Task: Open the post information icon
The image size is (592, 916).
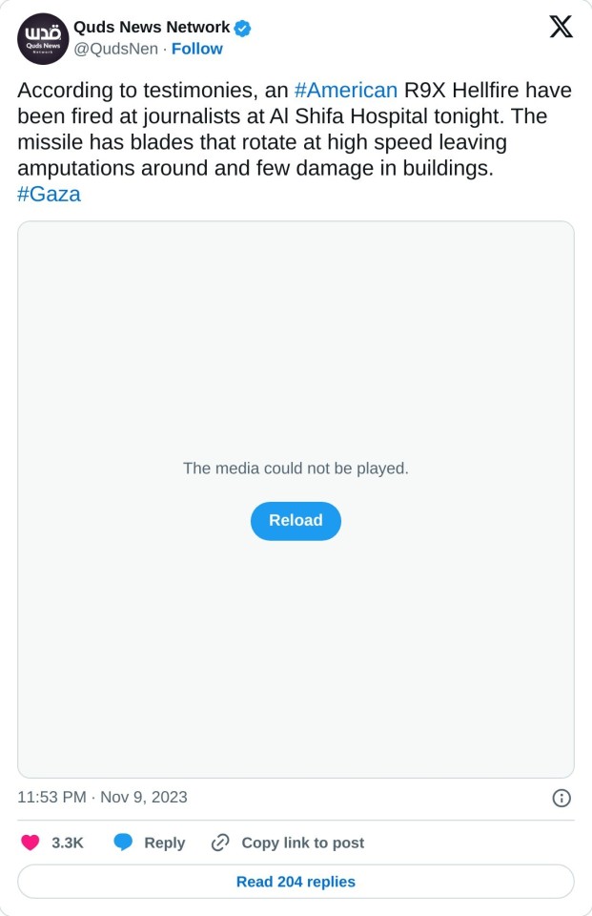Action: 561,798
